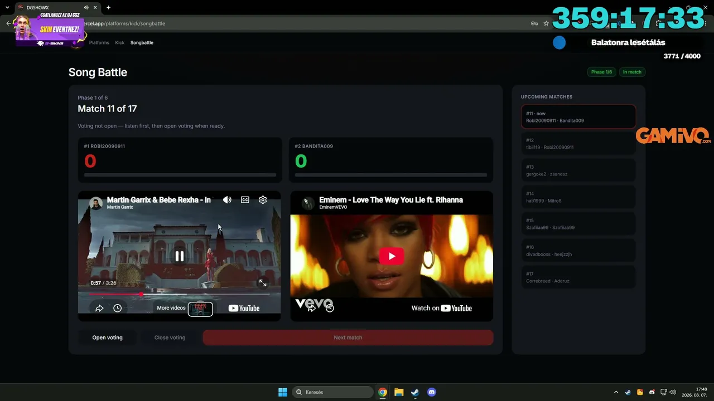Open File Explorer from the taskbar
The image size is (714, 401).
click(x=399, y=392)
